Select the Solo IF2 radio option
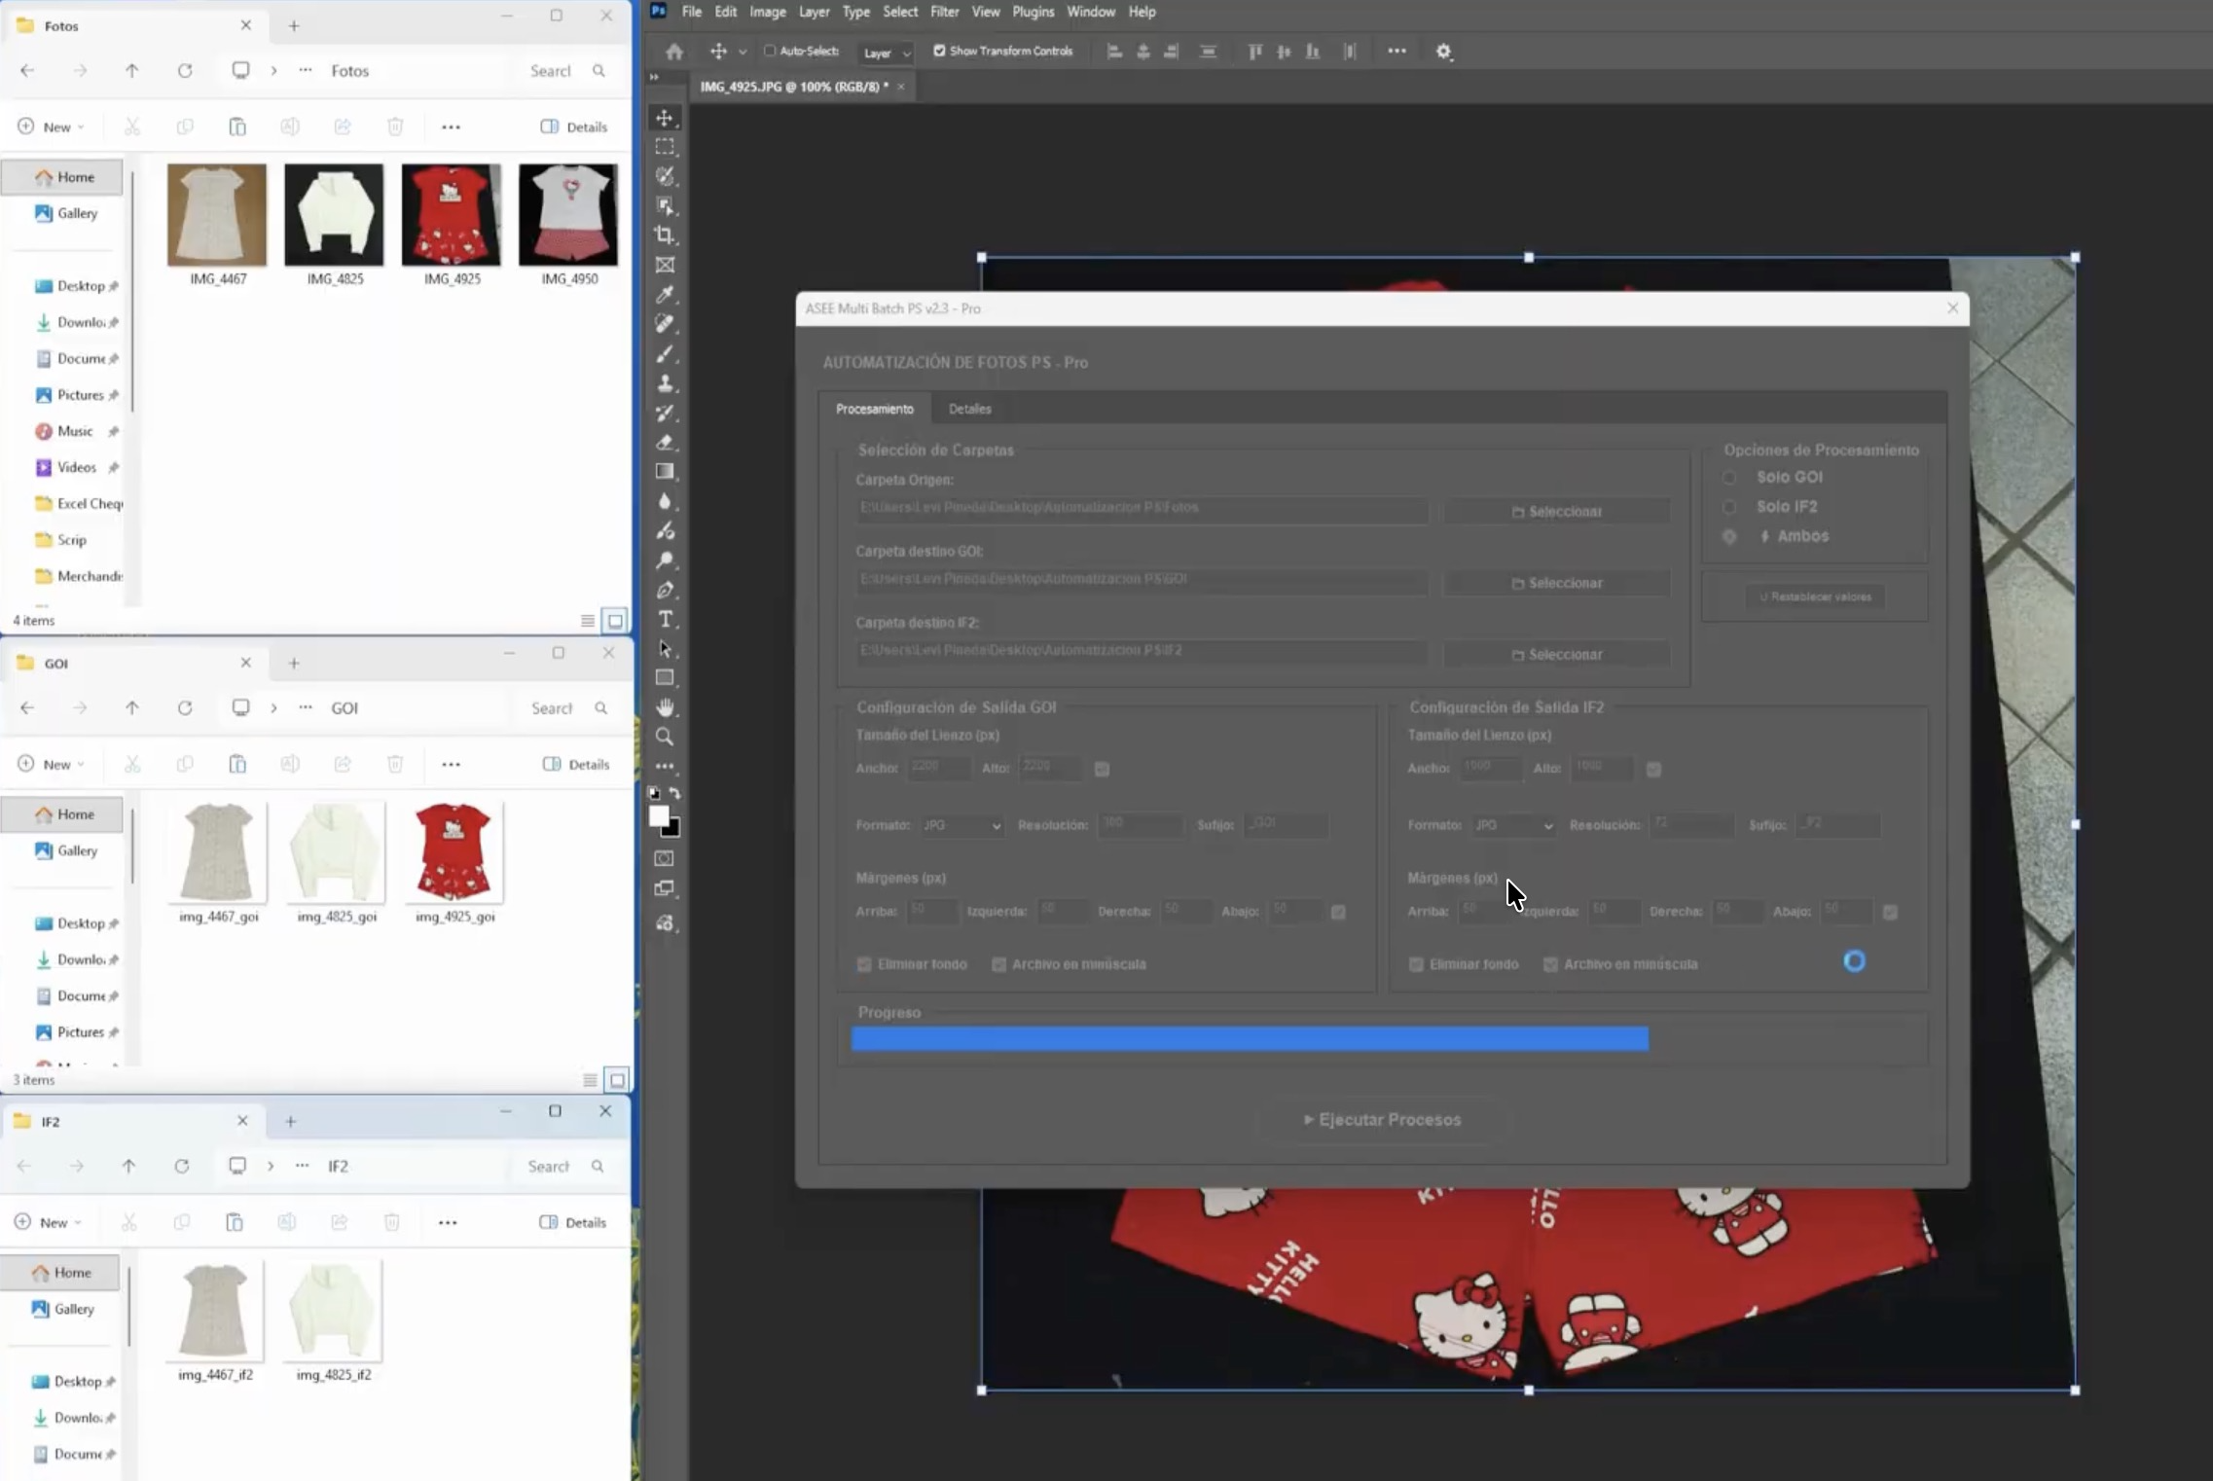This screenshot has height=1481, width=2213. click(1729, 507)
